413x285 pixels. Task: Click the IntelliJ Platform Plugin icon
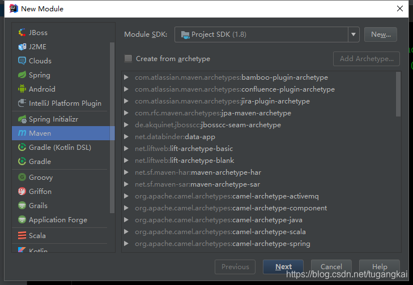click(x=22, y=103)
